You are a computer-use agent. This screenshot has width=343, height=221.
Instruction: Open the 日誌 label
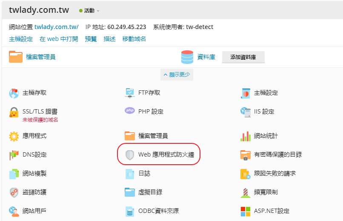[144, 173]
